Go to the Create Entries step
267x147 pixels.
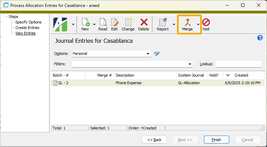pyautogui.click(x=27, y=28)
